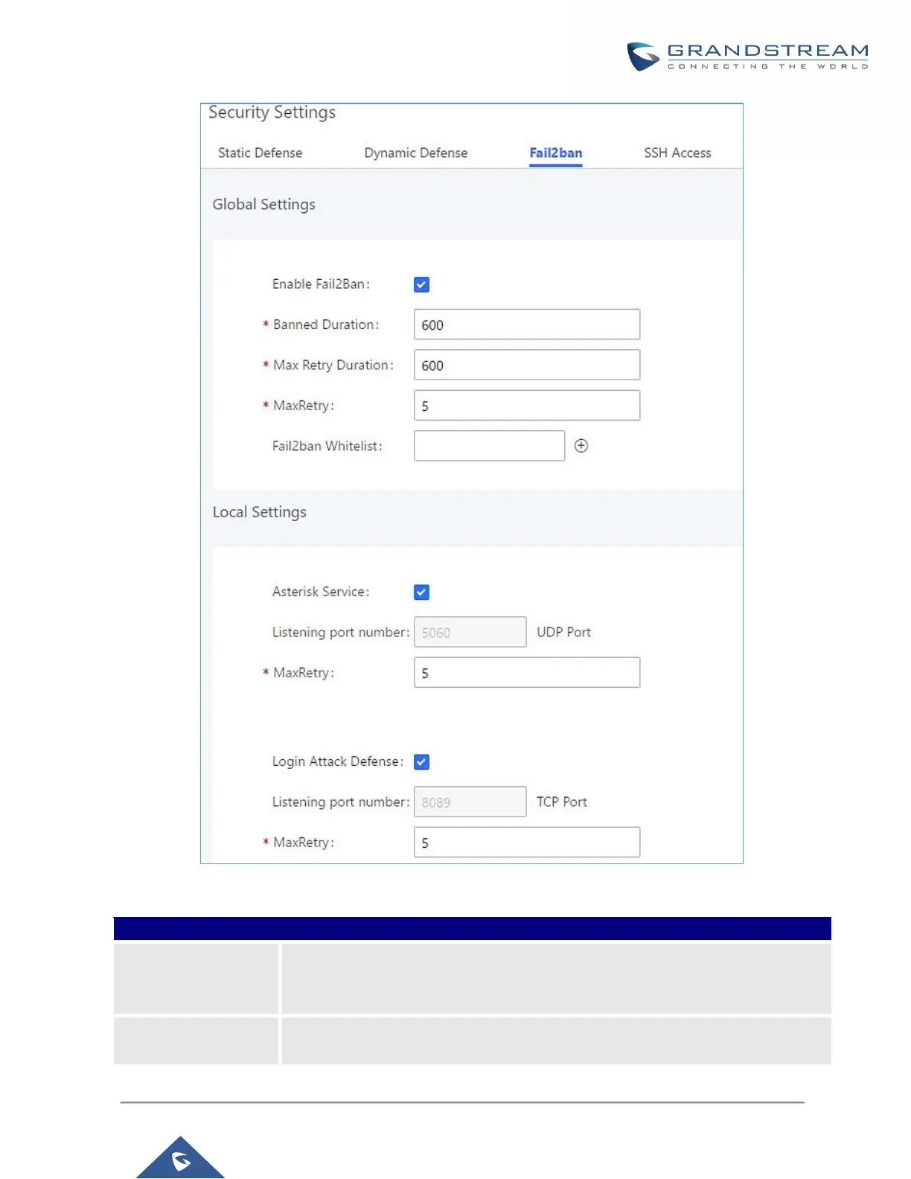Click the Local Settings section header
The height and width of the screenshot is (1179, 911).
click(x=259, y=512)
